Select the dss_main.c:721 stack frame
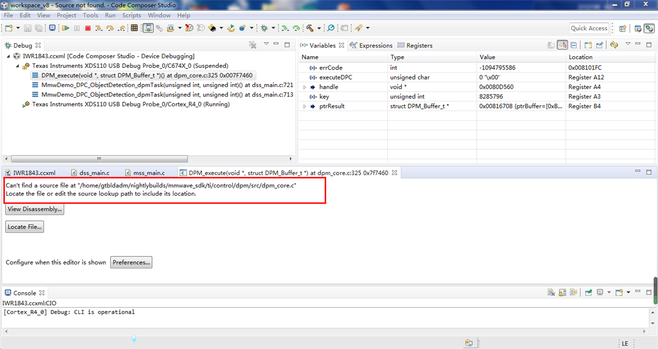Screen dimensions: 658x349 [x=162, y=85]
